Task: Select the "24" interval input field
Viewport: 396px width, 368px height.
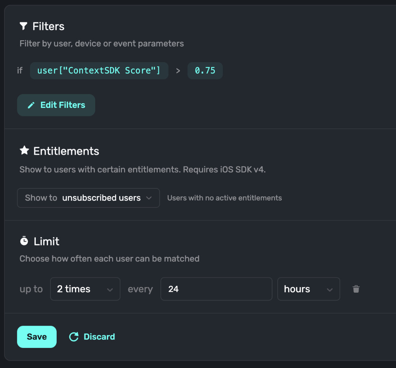Action: click(216, 289)
